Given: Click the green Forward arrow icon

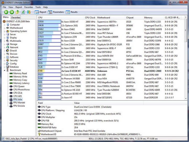Looking at the screenshot, I should click(12, 12).
